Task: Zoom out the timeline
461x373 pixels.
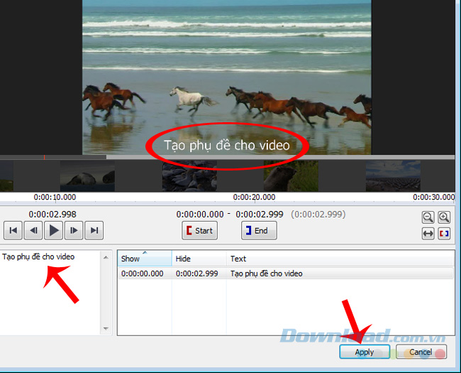Action: (428, 217)
